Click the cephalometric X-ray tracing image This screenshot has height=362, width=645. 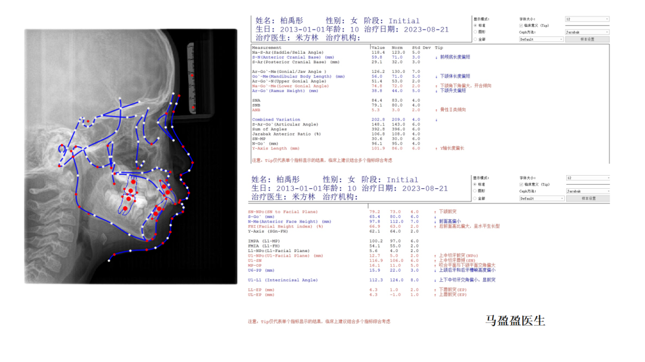tap(131, 157)
